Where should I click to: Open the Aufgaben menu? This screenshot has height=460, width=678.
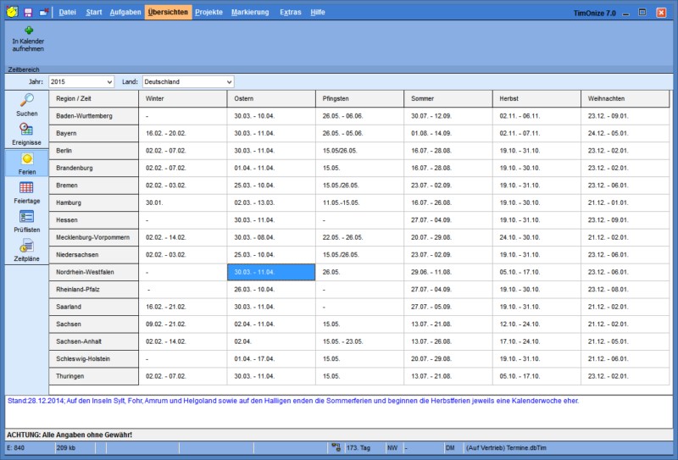(x=125, y=12)
